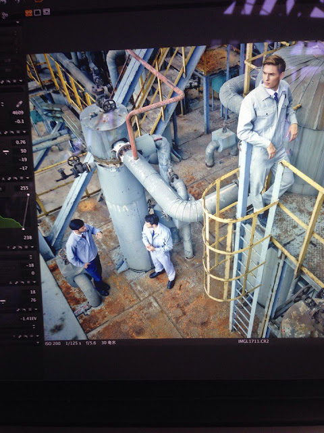Edit the -18 value field
The height and width of the screenshot is (433, 324).
click(30, 265)
